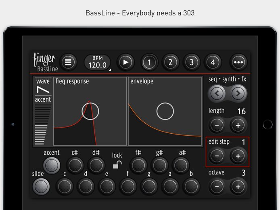This screenshot has height=210, width=280.
Task: Go to previous seq/synth/fx page arrow
Action: 217,93
